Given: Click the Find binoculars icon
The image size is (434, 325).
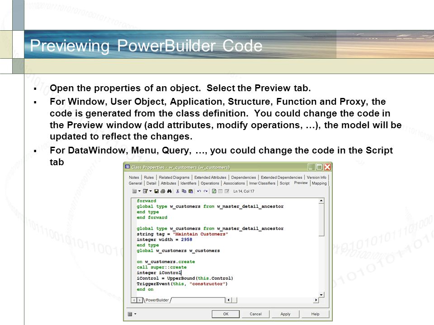Looking at the screenshot, I should tap(169, 191).
